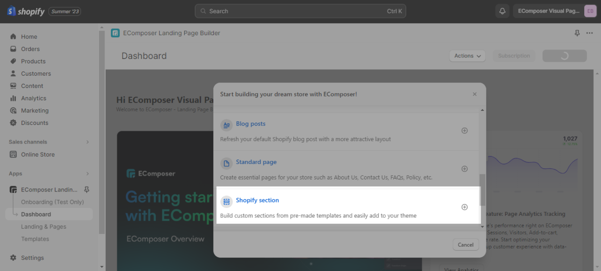This screenshot has height=271, width=601.
Task: Click the plus icon for Shopify section
Action: click(x=465, y=207)
